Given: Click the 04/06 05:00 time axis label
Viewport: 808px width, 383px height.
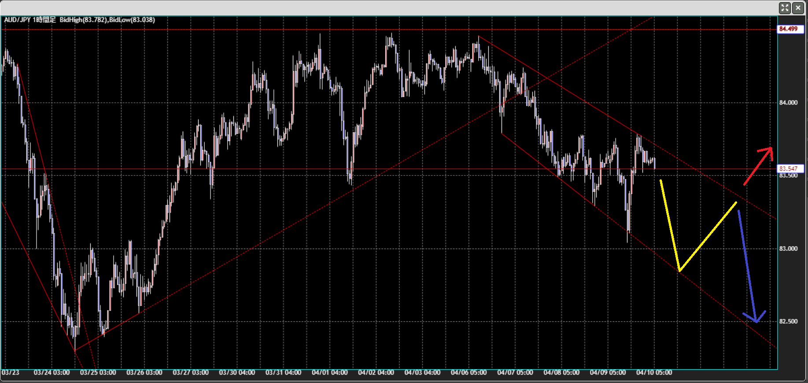Looking at the screenshot, I should (x=469, y=373).
